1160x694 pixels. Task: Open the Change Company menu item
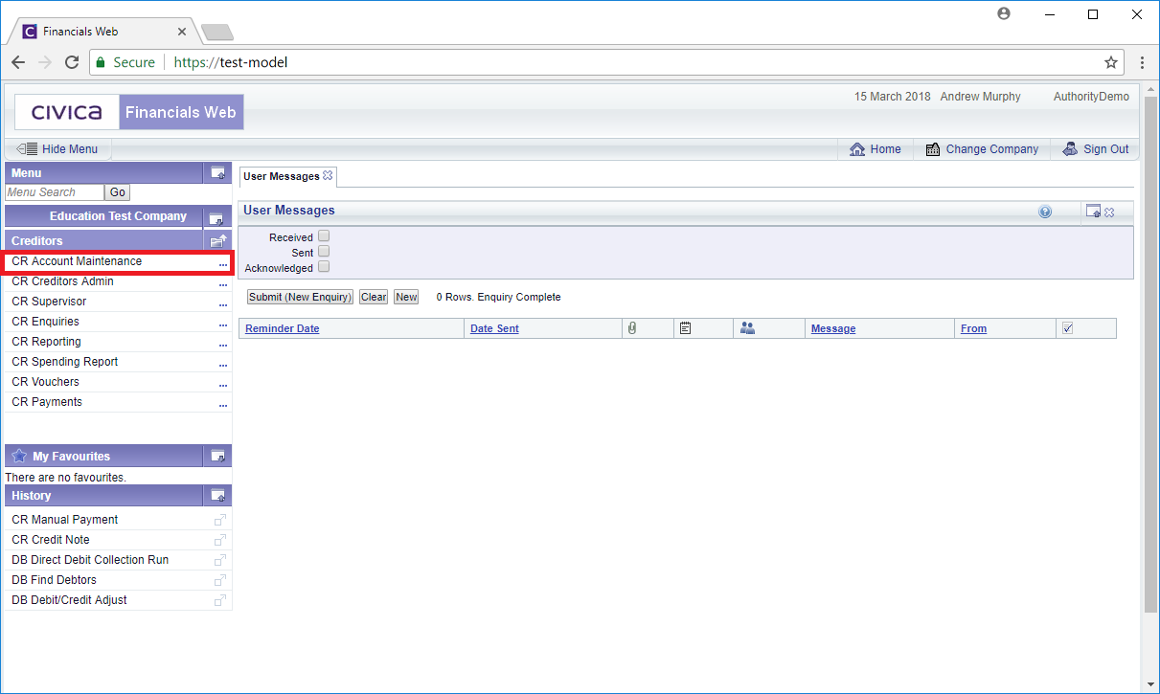click(x=982, y=149)
